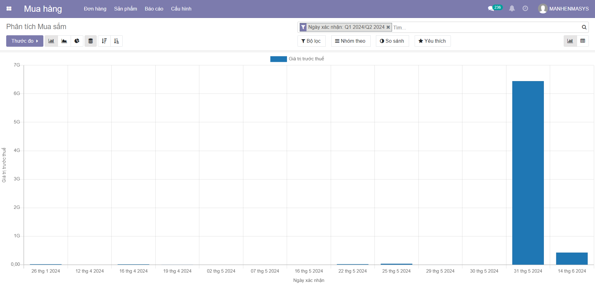The height and width of the screenshot is (285, 595).
Task: Open the Bộ lọc filter dropdown
Action: pos(311,41)
